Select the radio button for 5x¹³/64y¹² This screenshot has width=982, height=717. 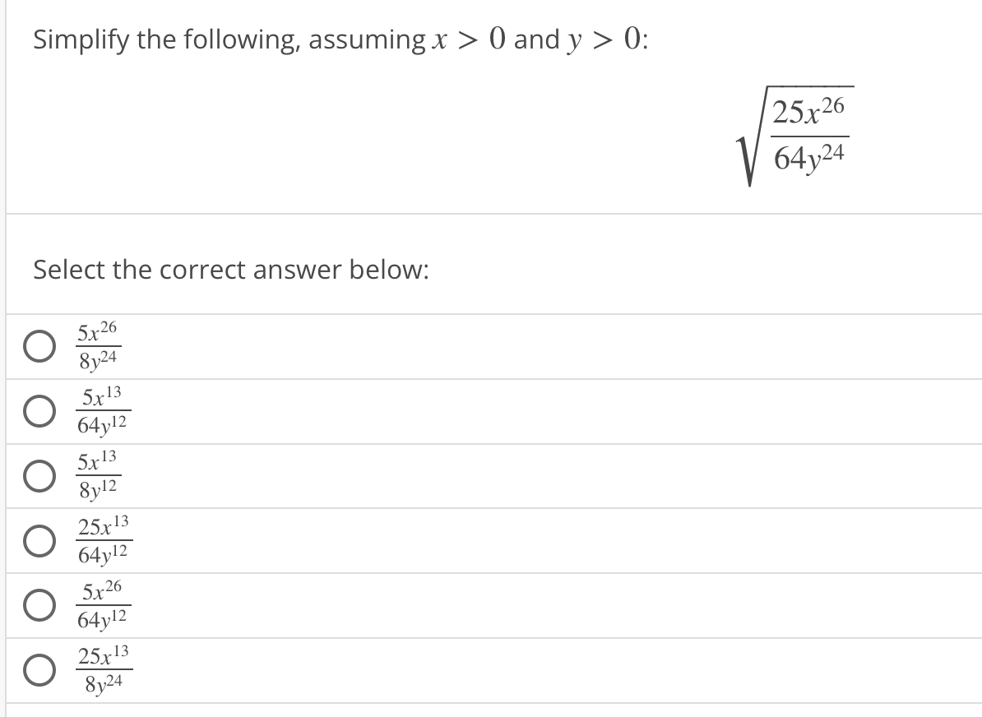pyautogui.click(x=39, y=411)
